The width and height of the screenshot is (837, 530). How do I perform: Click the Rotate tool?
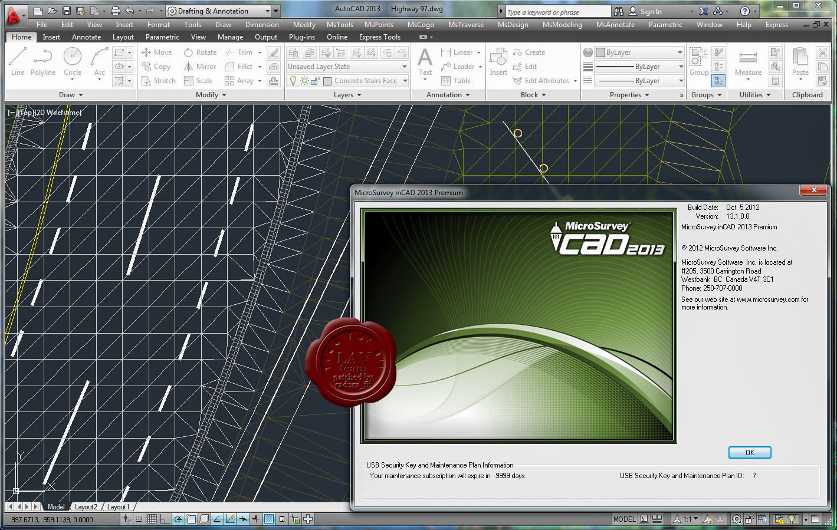pos(200,52)
